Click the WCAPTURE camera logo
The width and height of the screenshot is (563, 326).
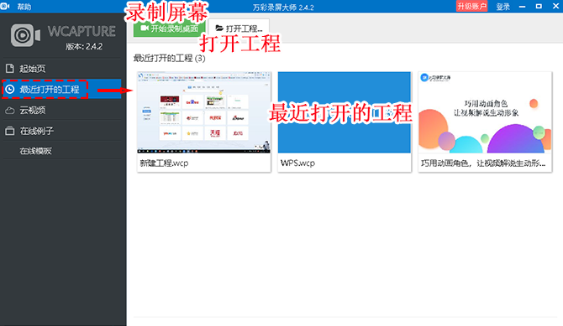coord(25,35)
